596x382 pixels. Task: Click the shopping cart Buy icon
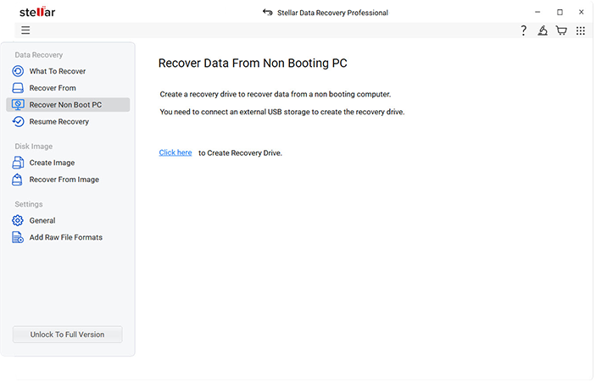[x=561, y=30]
